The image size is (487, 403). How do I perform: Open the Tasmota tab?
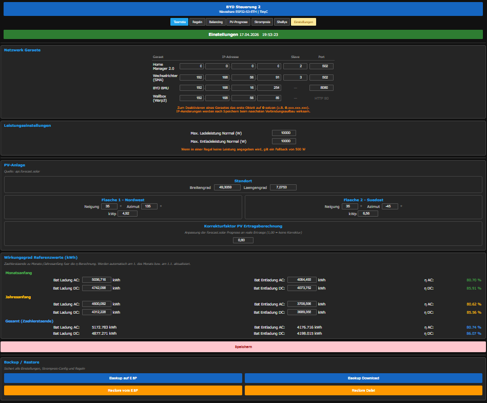180,22
